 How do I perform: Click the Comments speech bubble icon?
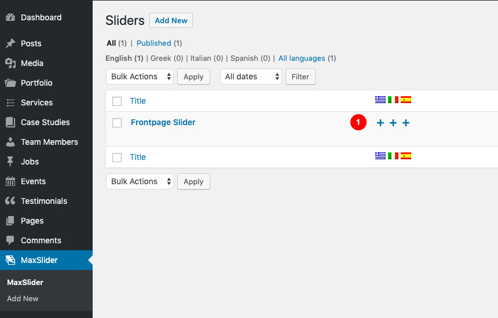(10, 240)
